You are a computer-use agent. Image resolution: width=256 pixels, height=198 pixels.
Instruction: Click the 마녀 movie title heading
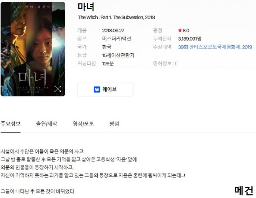click(x=86, y=7)
